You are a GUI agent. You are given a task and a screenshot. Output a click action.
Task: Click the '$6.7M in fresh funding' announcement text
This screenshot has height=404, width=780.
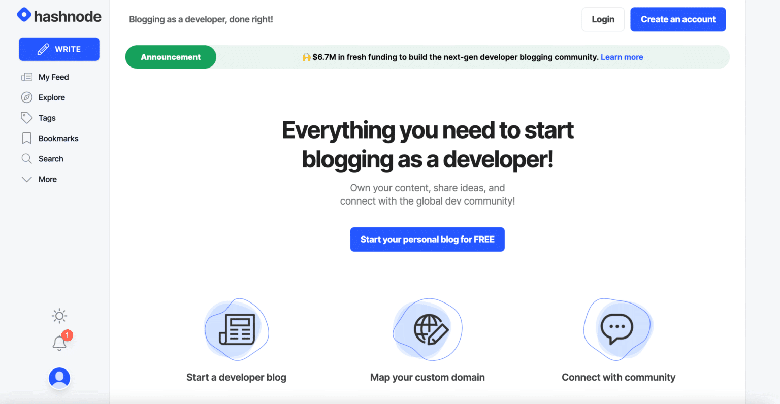click(456, 57)
